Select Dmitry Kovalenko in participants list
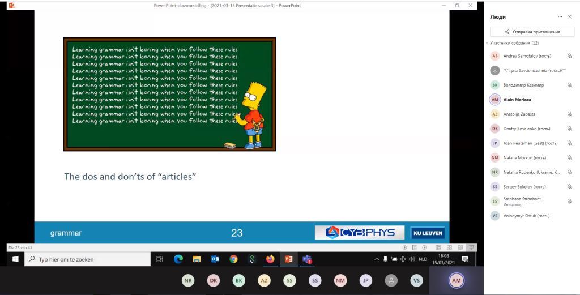Image resolution: width=580 pixels, height=295 pixels. point(530,129)
